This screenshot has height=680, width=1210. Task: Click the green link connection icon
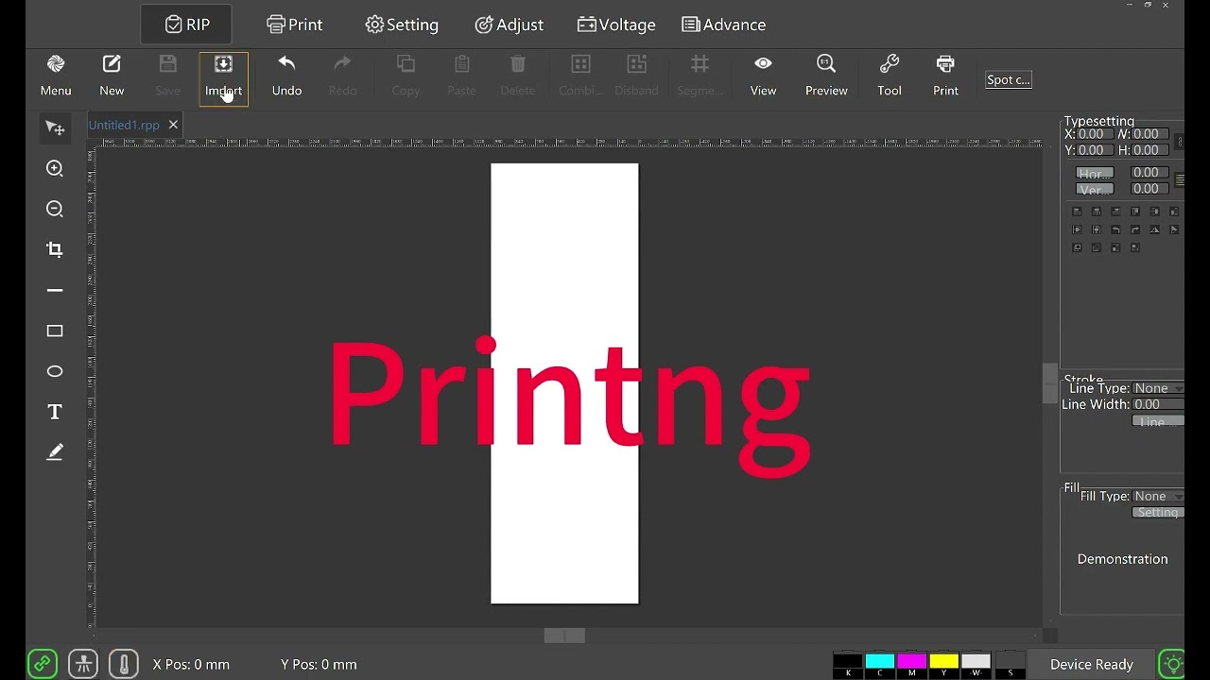[43, 664]
